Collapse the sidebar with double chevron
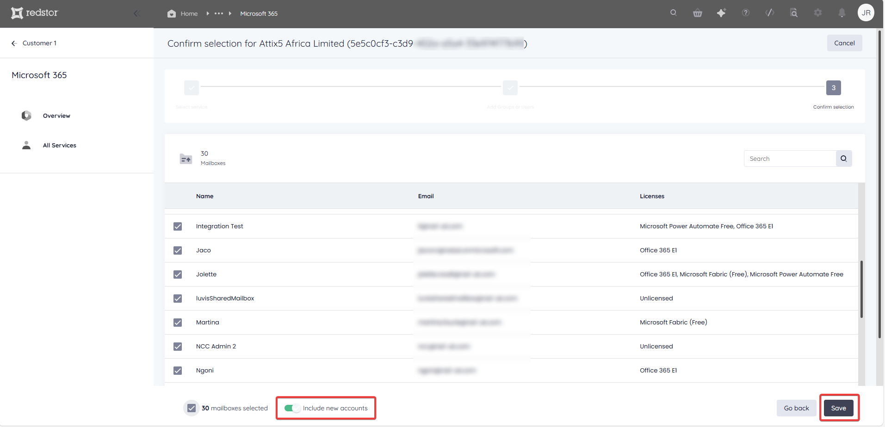Image resolution: width=885 pixels, height=427 pixels. [x=136, y=13]
